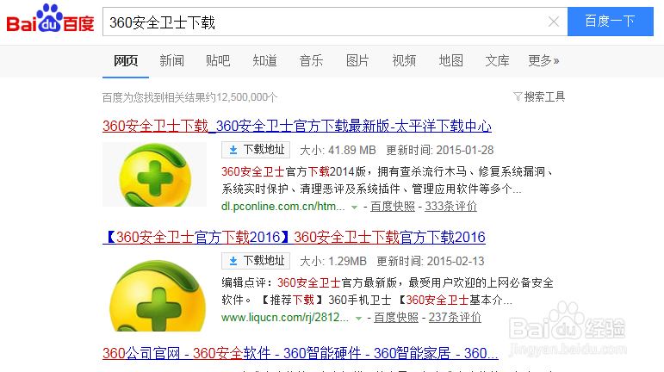
Task: Open the 文库 tab
Action: [497, 61]
